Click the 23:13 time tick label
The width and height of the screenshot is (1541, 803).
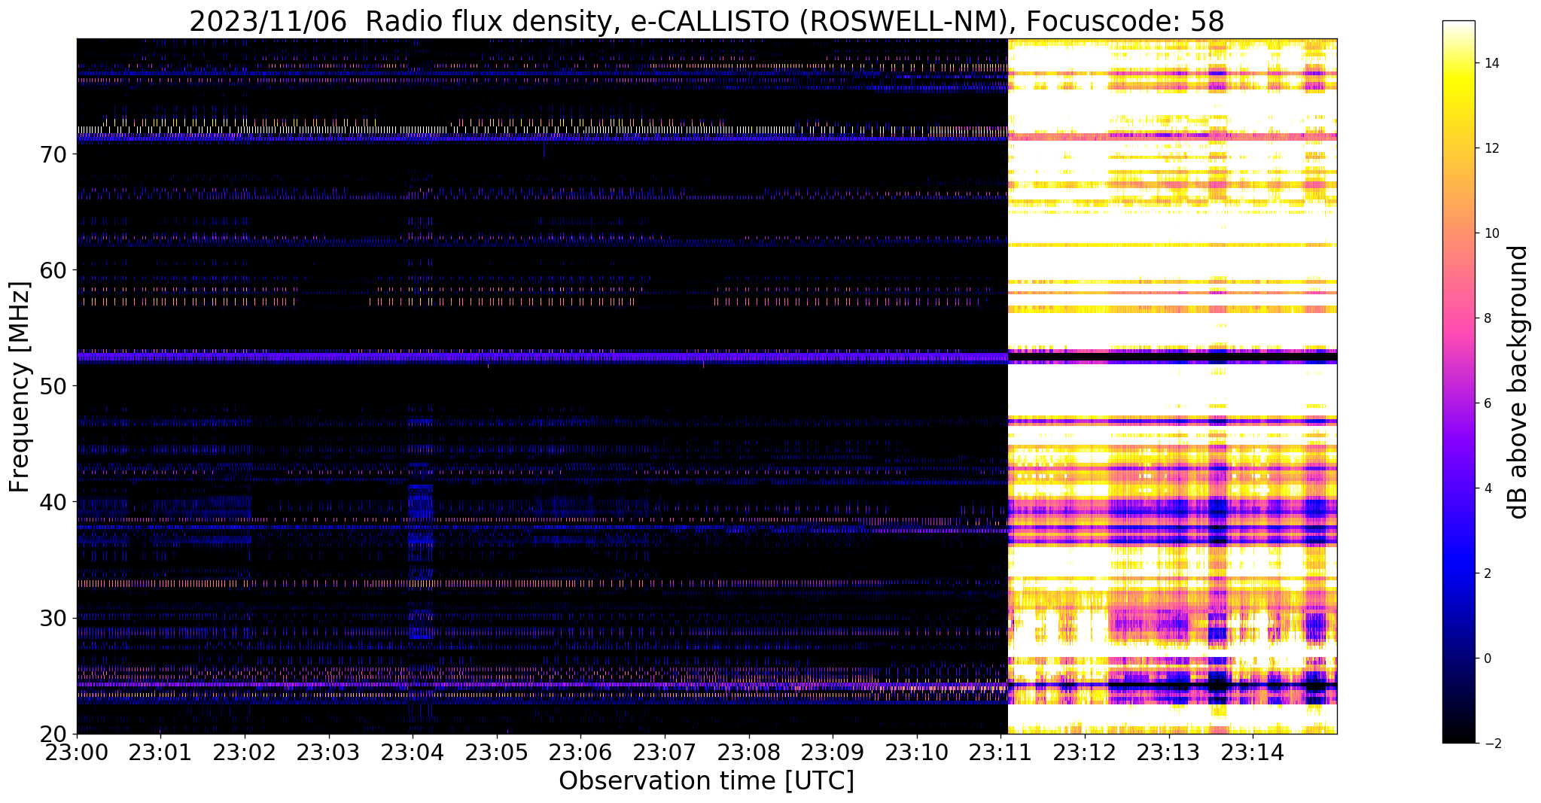tap(1168, 753)
